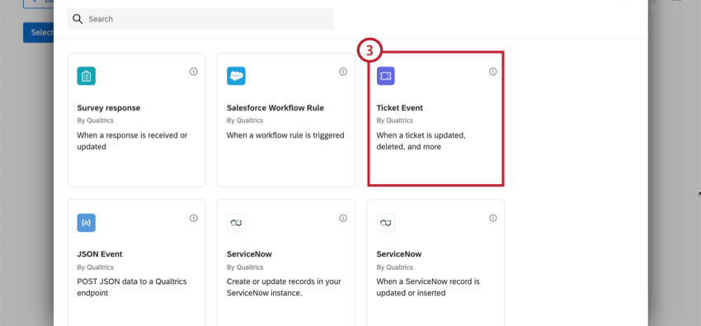Image resolution: width=701 pixels, height=326 pixels.
Task: Select the Survey response event title
Action: point(109,108)
